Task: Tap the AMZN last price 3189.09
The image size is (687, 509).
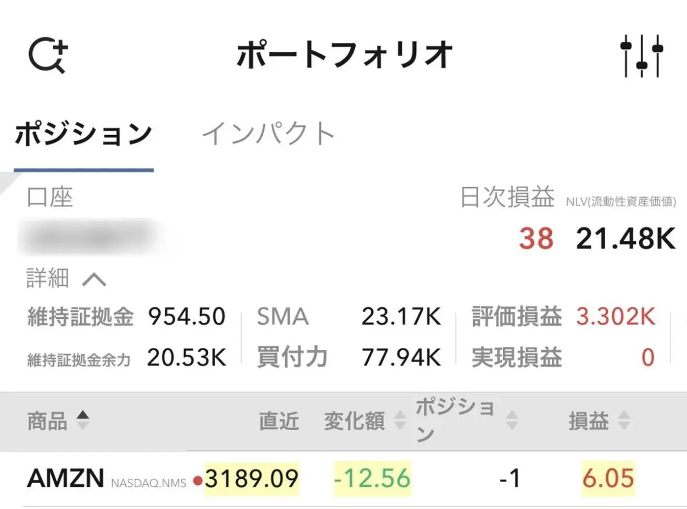Action: (x=252, y=479)
